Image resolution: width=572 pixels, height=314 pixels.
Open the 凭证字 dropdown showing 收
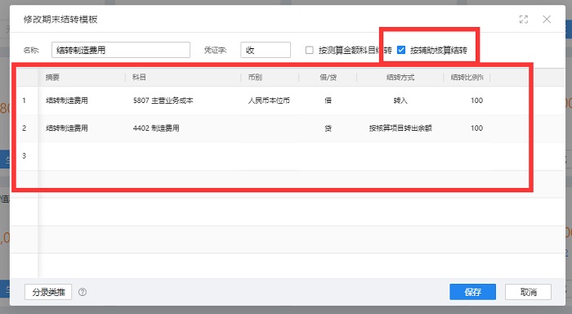pyautogui.click(x=266, y=50)
